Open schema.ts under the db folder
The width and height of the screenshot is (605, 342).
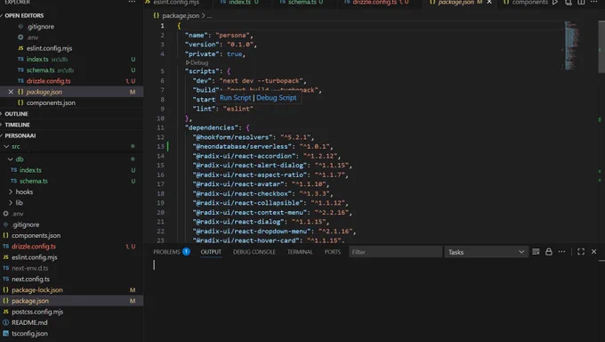click(34, 181)
